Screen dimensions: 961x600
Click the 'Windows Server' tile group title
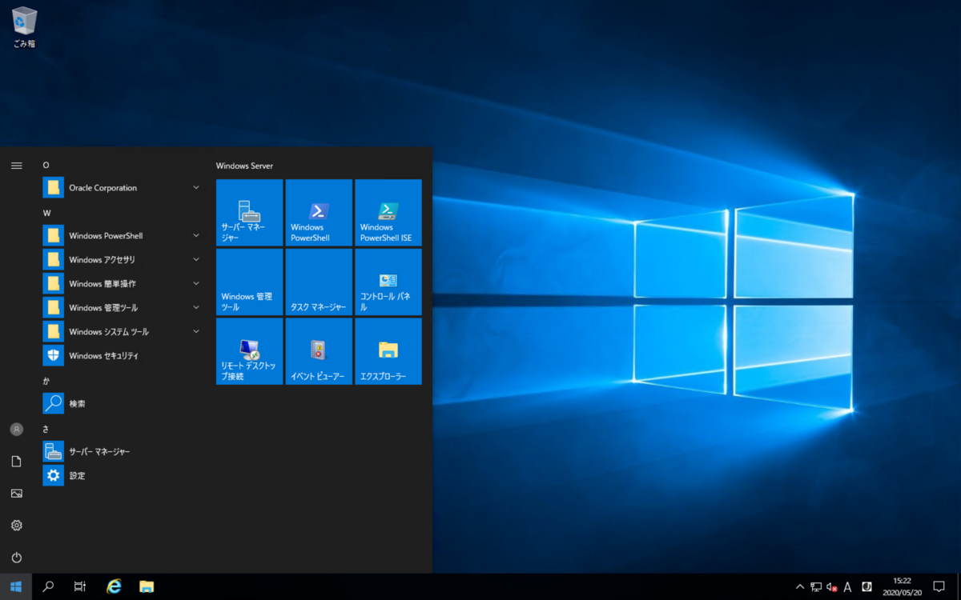244,166
